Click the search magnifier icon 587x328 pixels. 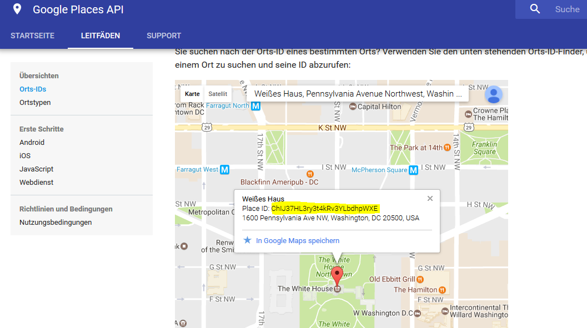click(x=535, y=9)
